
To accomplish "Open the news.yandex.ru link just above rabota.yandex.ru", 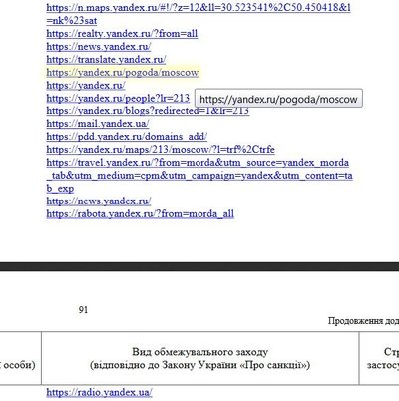I will (99, 201).
